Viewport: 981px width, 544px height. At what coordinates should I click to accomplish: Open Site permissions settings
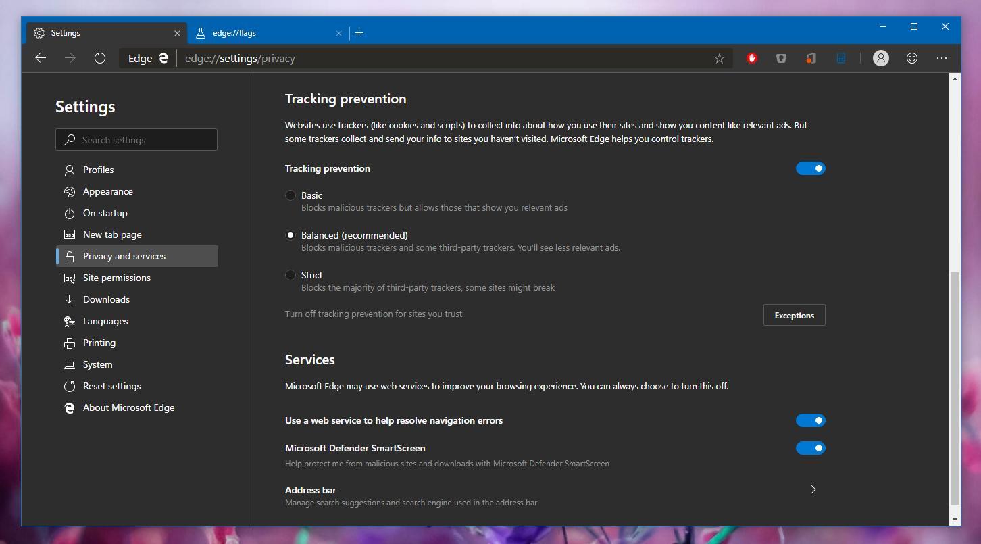[116, 278]
